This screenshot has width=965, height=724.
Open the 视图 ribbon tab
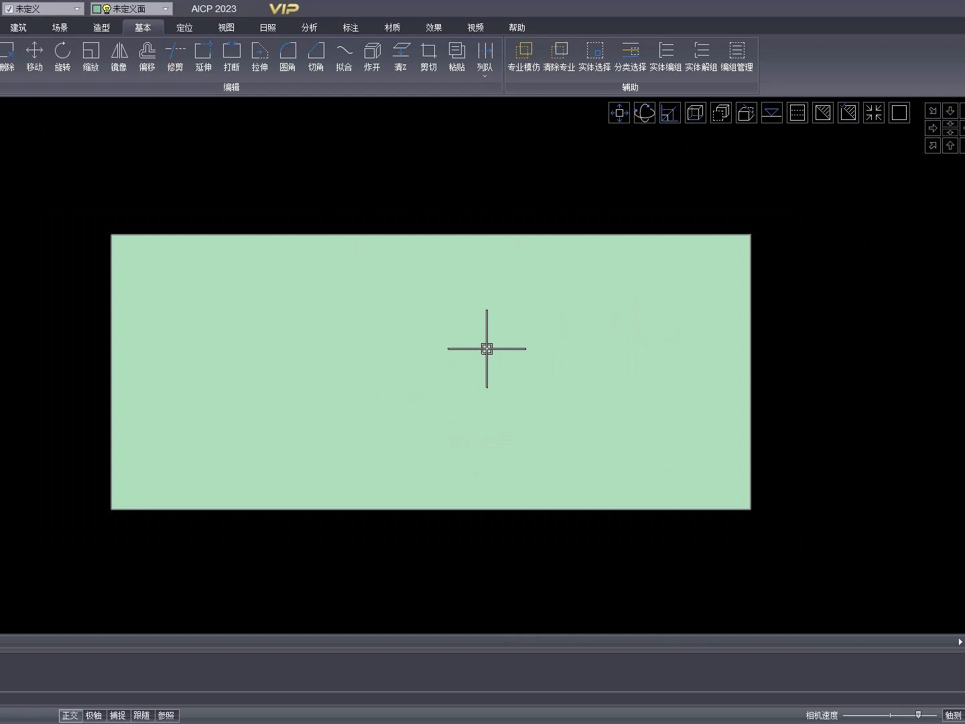[227, 27]
